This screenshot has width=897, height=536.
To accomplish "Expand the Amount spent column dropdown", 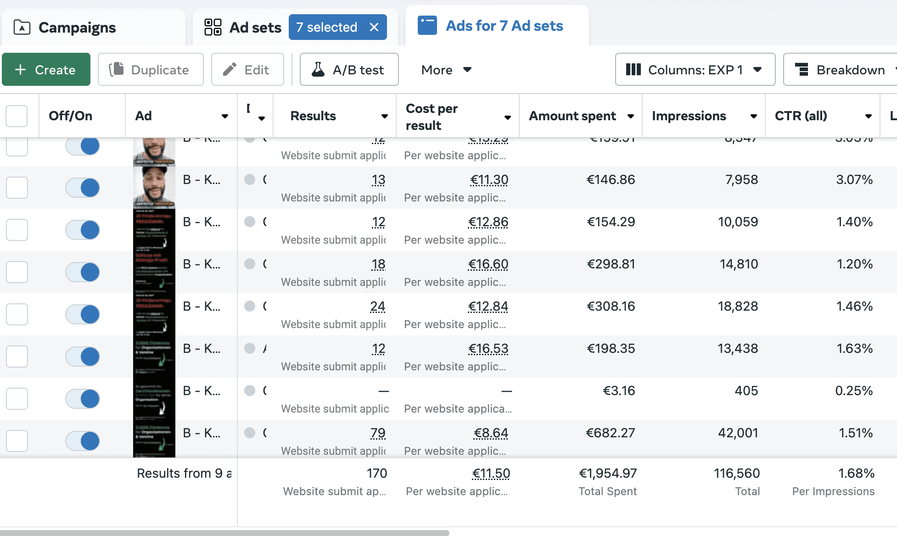I will [x=631, y=117].
